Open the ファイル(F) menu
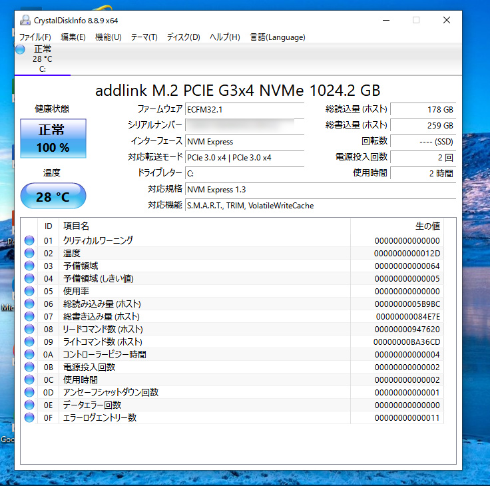This screenshot has height=486, width=490. coord(35,37)
